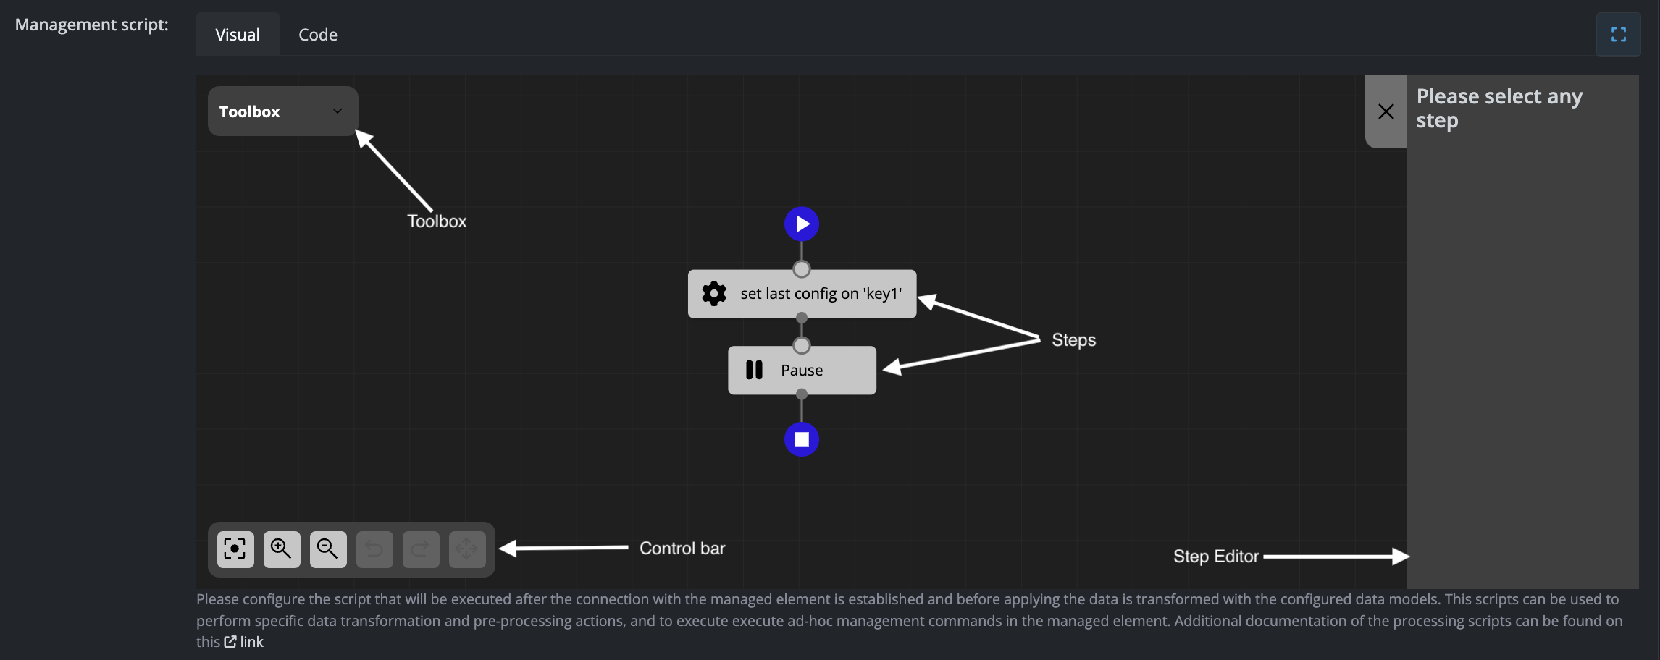This screenshot has height=660, width=1660.
Task: Click the gear icon on the config step
Action: [x=713, y=294]
